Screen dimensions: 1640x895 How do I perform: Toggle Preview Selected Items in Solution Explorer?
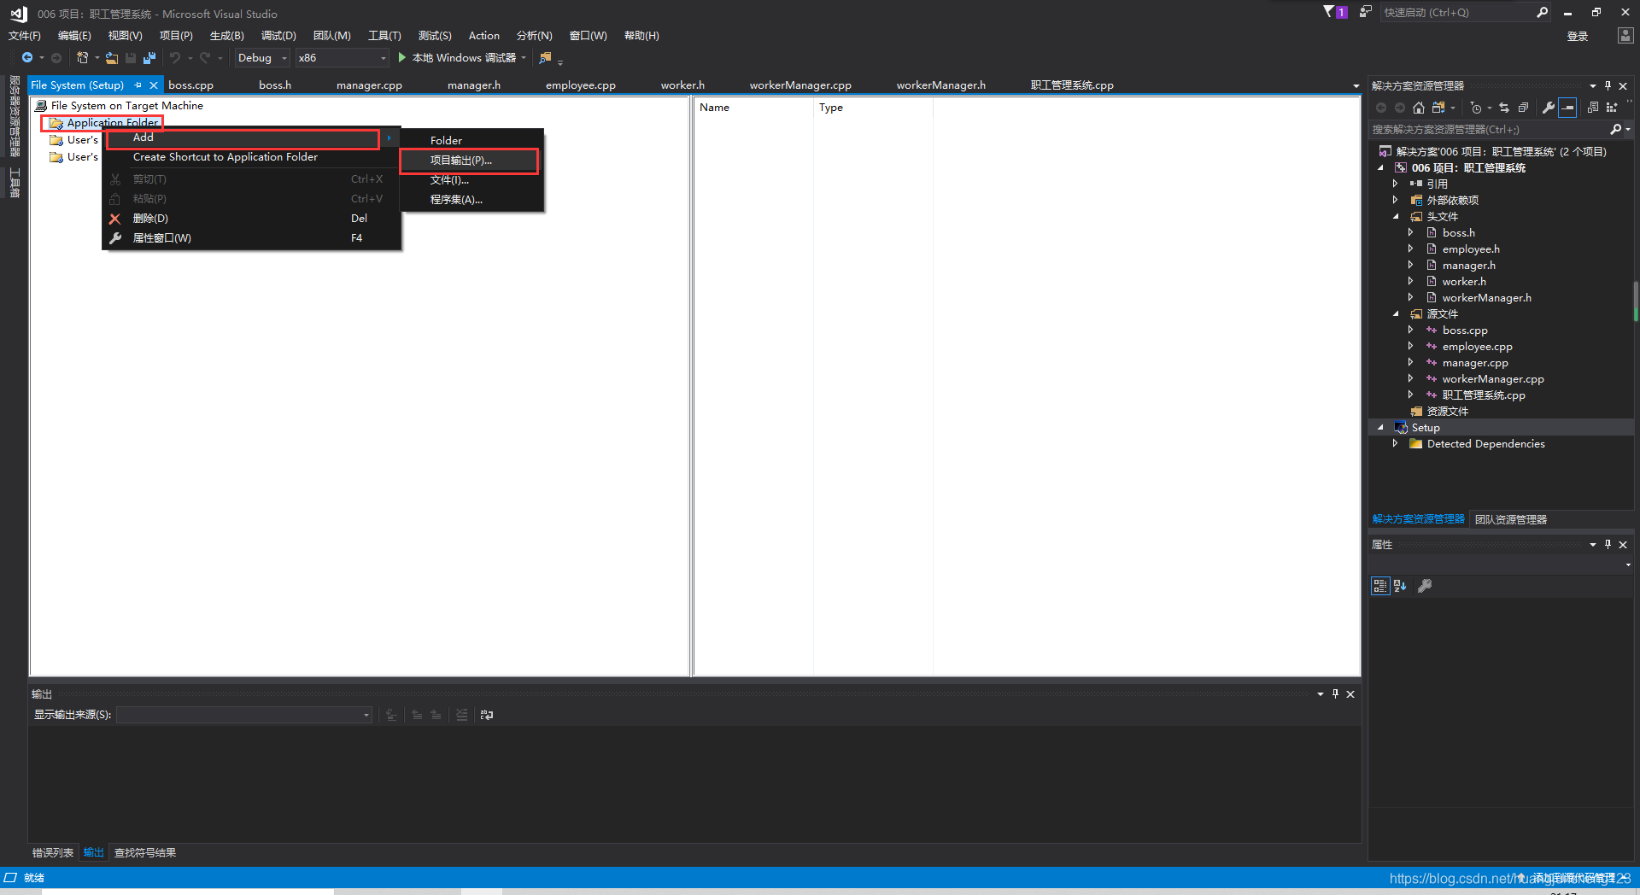click(x=1567, y=108)
